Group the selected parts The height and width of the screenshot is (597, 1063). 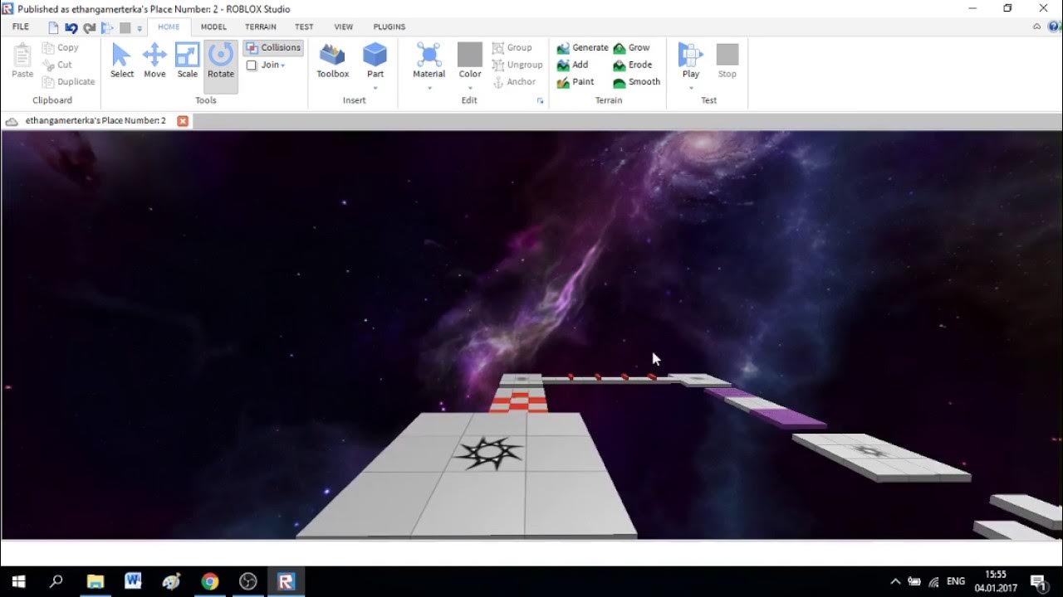coord(512,48)
